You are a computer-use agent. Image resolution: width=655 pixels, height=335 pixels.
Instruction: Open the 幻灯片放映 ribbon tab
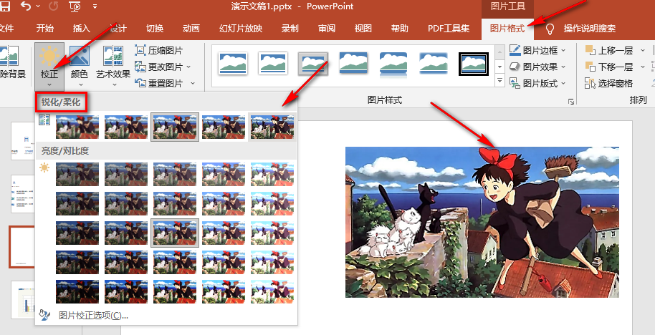click(x=241, y=29)
